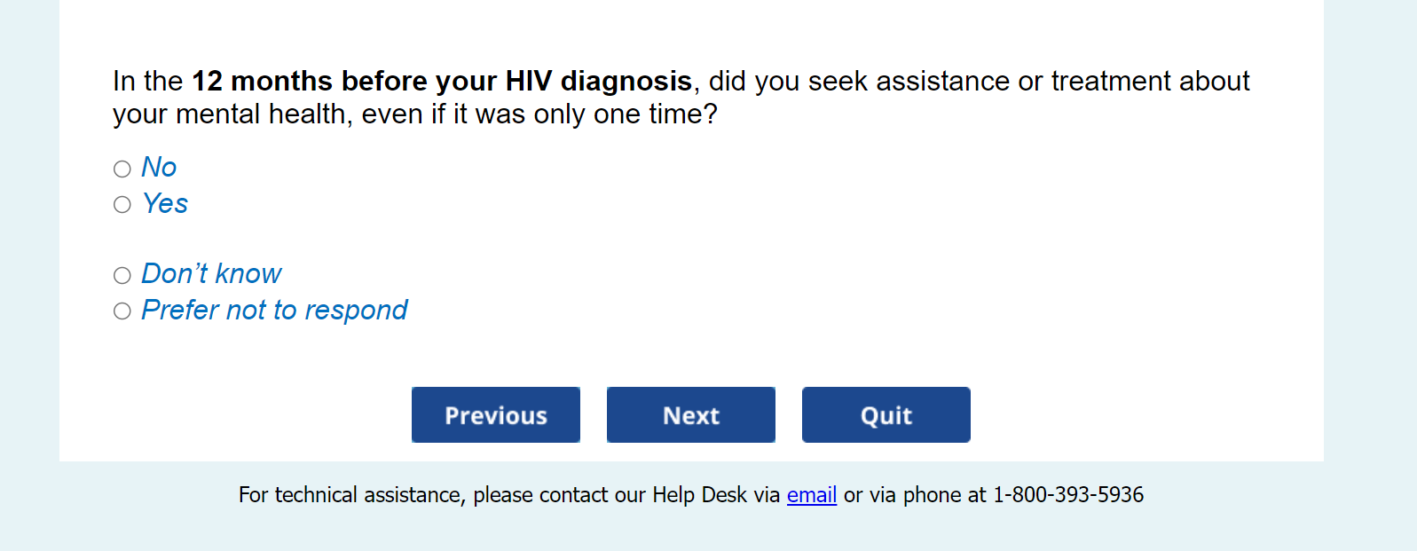Pick the "Prefer not to respond" radio button

pos(122,311)
